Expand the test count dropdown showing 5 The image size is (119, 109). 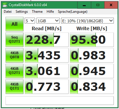[x=30, y=21]
